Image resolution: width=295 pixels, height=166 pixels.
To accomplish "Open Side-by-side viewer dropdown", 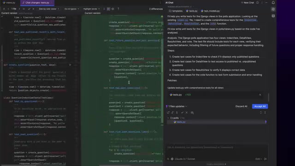I will pyautogui.click(x=49, y=9).
